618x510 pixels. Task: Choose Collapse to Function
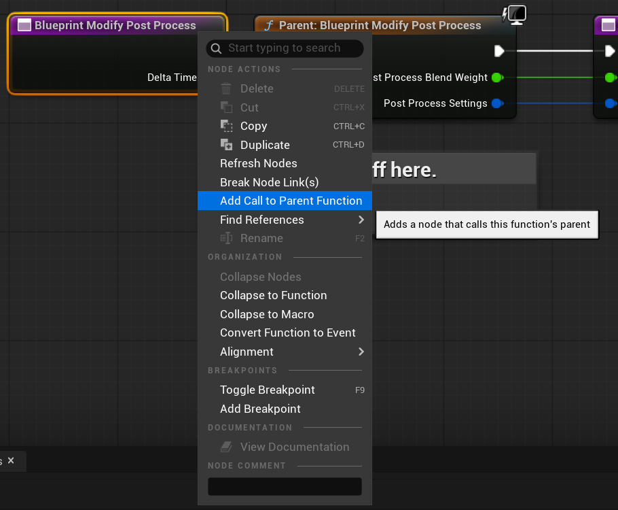click(x=273, y=295)
